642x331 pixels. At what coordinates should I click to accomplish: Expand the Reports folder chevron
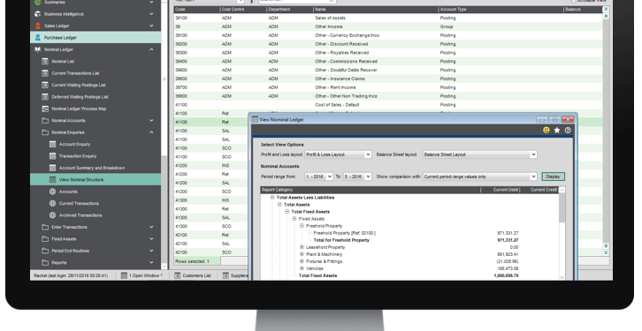tap(151, 263)
